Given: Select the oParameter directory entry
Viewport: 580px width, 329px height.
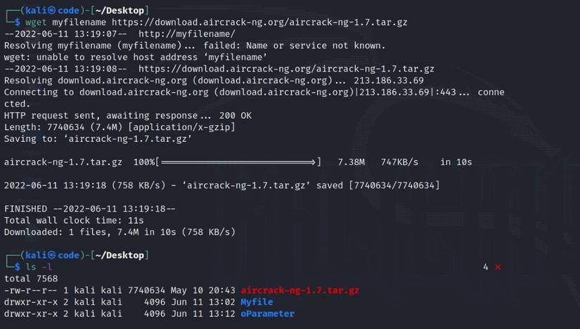Looking at the screenshot, I should click(267, 314).
